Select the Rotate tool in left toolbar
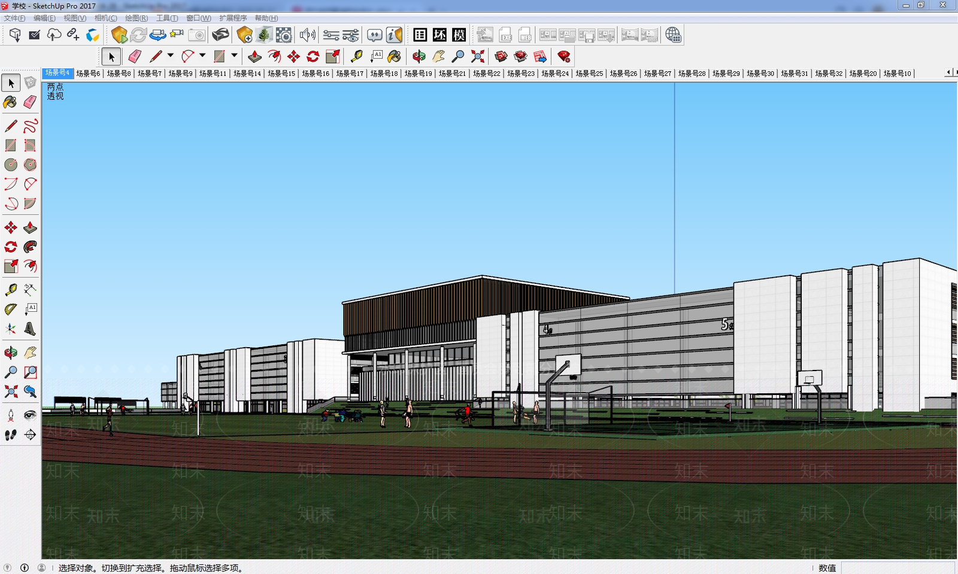The image size is (958, 574). click(x=11, y=247)
